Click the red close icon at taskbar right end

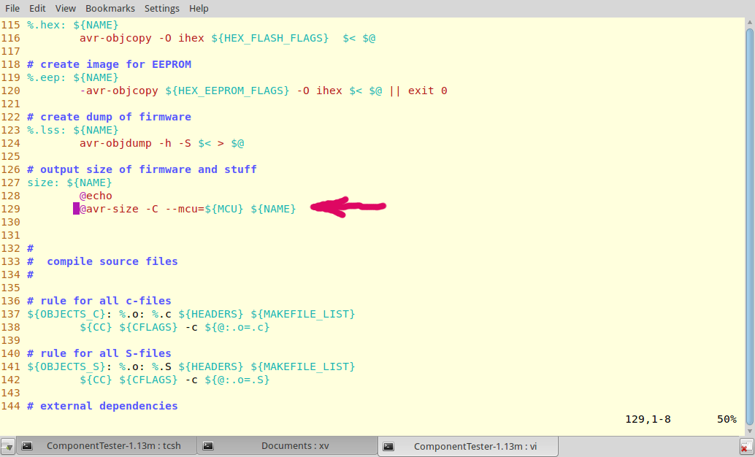pyautogui.click(x=747, y=446)
